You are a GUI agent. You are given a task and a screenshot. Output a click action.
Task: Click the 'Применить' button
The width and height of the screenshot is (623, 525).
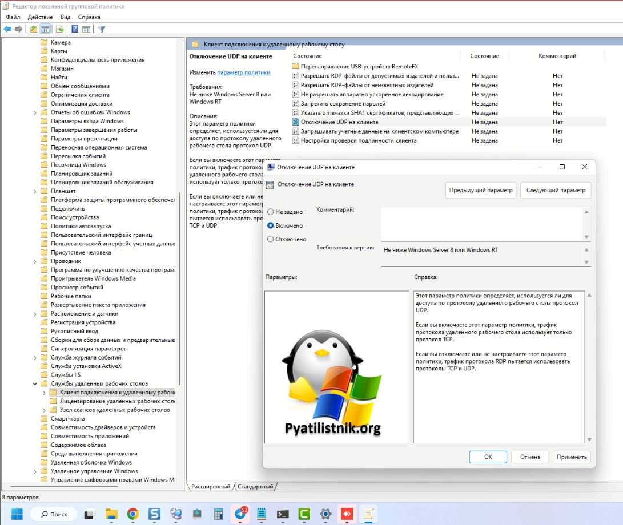(572, 457)
